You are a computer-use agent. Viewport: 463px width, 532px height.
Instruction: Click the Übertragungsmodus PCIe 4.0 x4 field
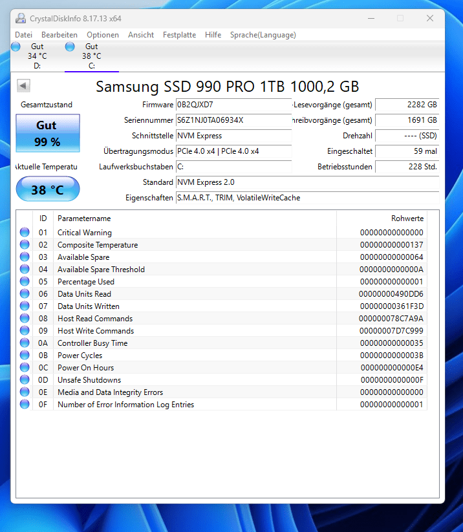(233, 151)
